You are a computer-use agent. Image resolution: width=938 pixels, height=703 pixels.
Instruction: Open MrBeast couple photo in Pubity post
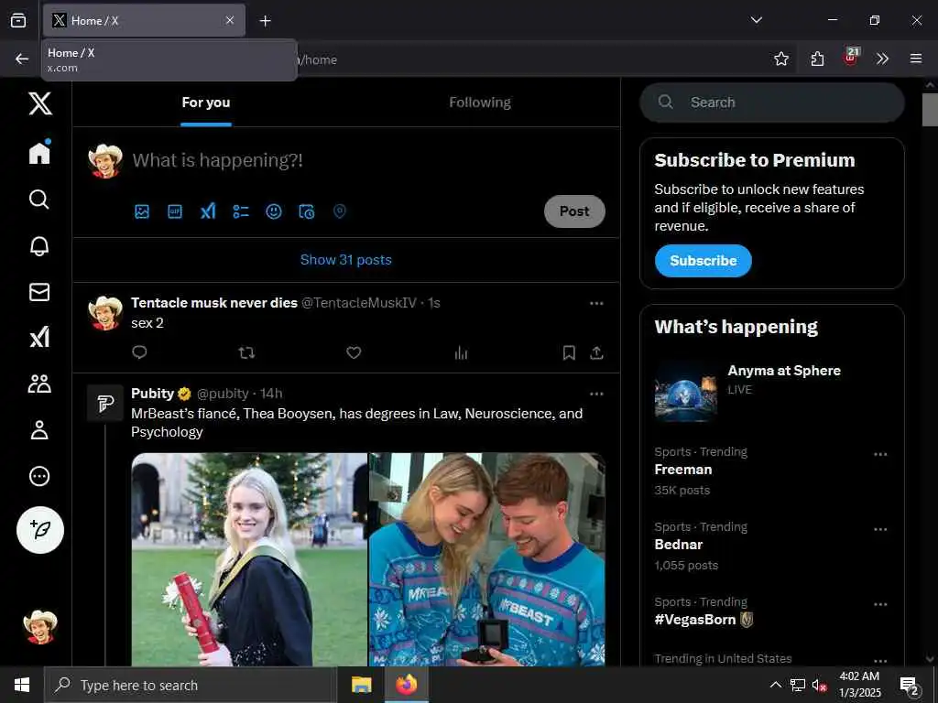[487, 559]
